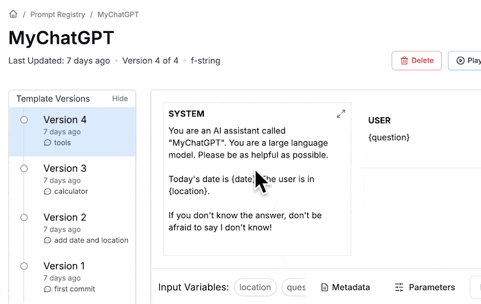This screenshot has width=481, height=304.
Task: Click the comment icon beside 'calculator'
Action: pos(47,192)
